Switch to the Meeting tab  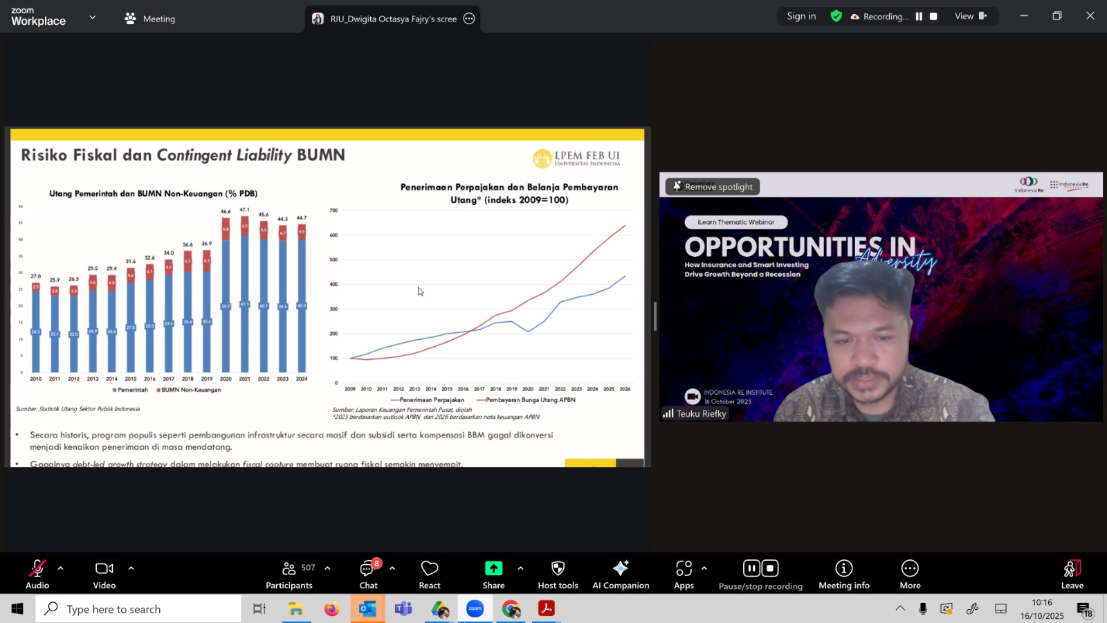tap(150, 19)
